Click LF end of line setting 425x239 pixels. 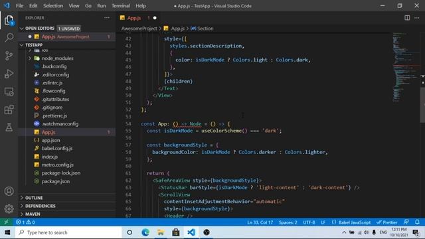coord(323,222)
